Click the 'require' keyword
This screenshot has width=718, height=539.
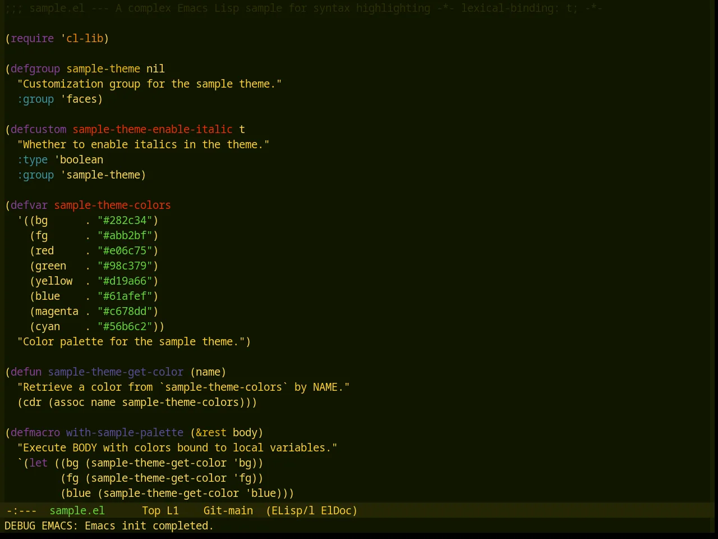33,38
